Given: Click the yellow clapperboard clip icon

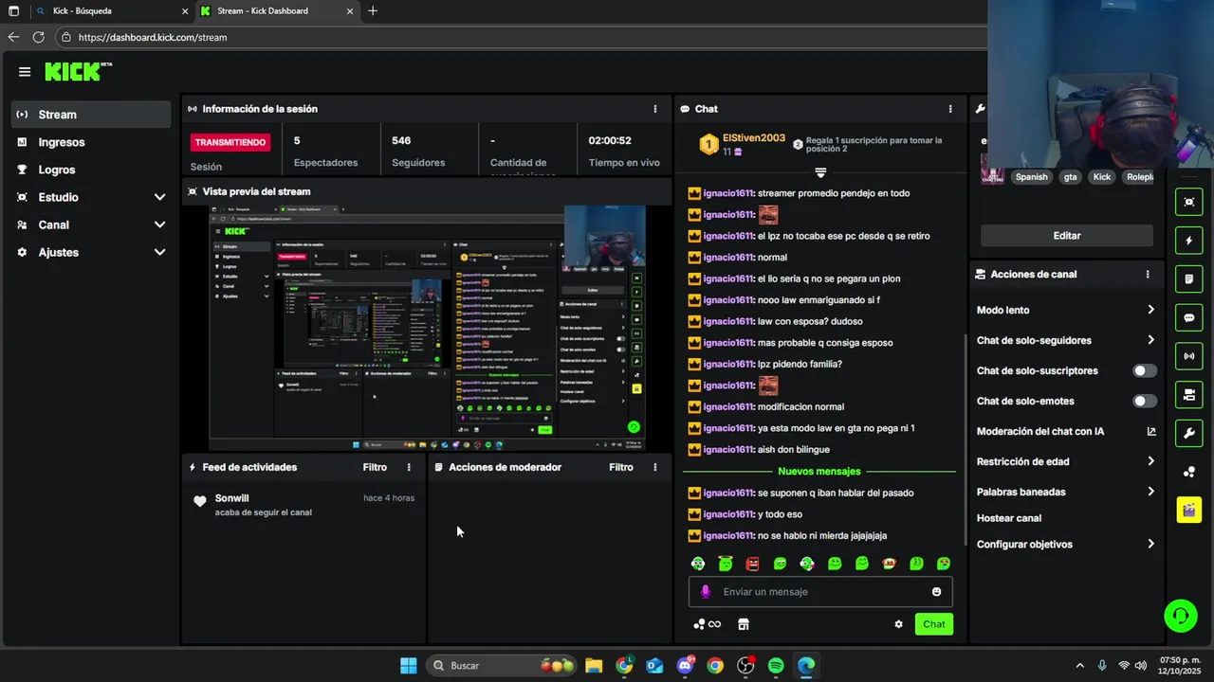Looking at the screenshot, I should (1189, 511).
